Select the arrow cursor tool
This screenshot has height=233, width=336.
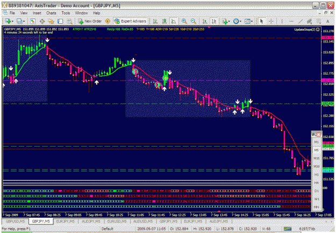261,21
